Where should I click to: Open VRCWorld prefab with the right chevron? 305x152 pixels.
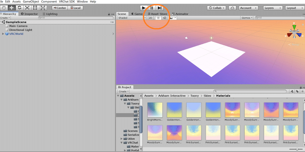113,34
